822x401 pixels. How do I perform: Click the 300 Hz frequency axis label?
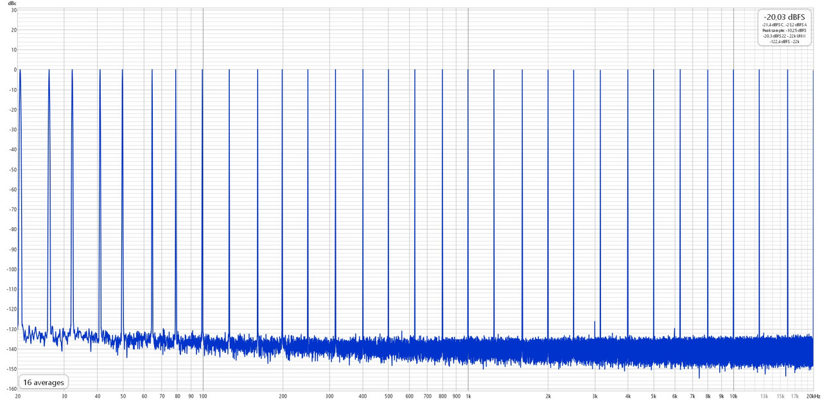click(x=329, y=397)
